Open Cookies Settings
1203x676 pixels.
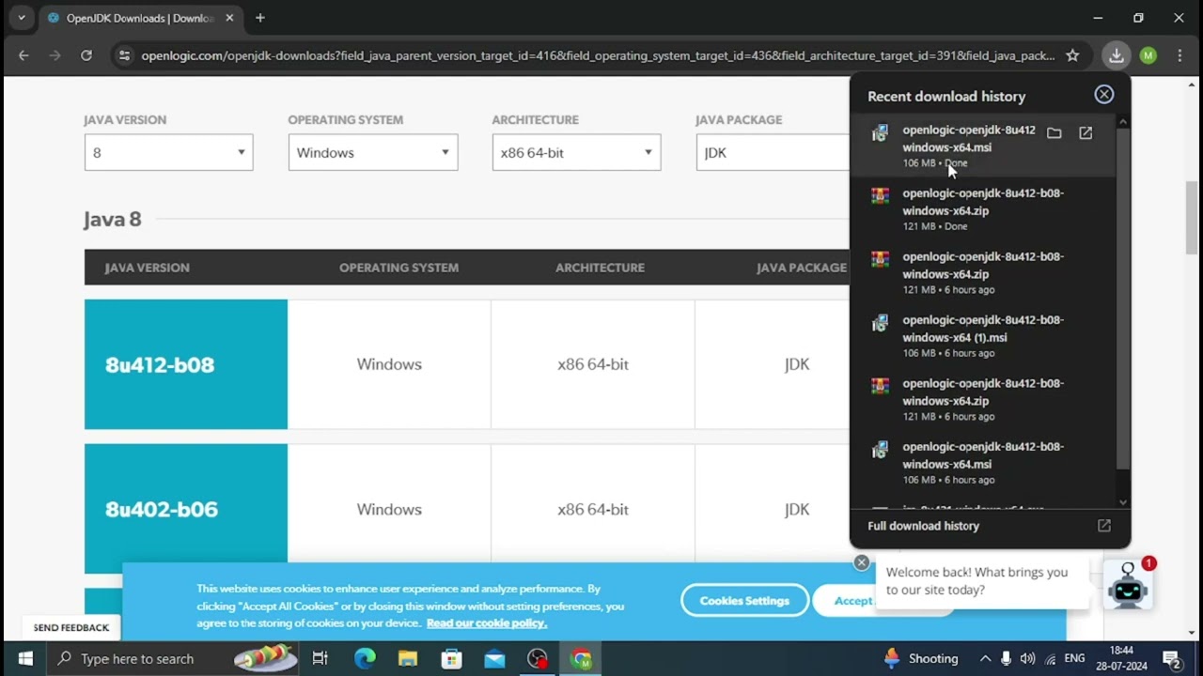point(744,601)
